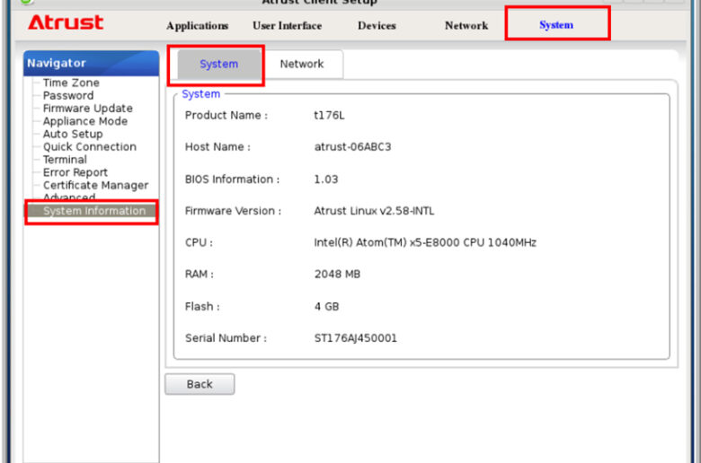Open Certificate Manager in the Navigator
This screenshot has width=701, height=463.
point(95,185)
